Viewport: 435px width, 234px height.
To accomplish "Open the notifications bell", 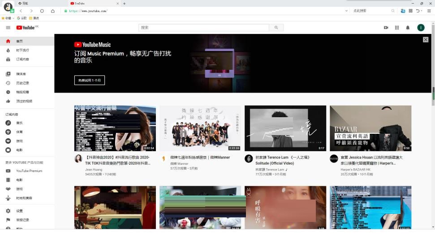I will click(x=408, y=28).
